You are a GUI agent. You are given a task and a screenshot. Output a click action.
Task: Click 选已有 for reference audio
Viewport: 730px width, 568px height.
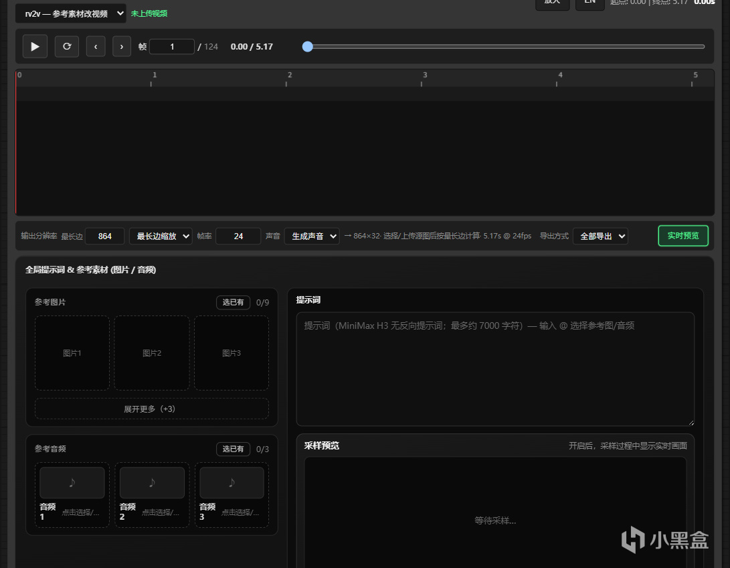pos(234,449)
